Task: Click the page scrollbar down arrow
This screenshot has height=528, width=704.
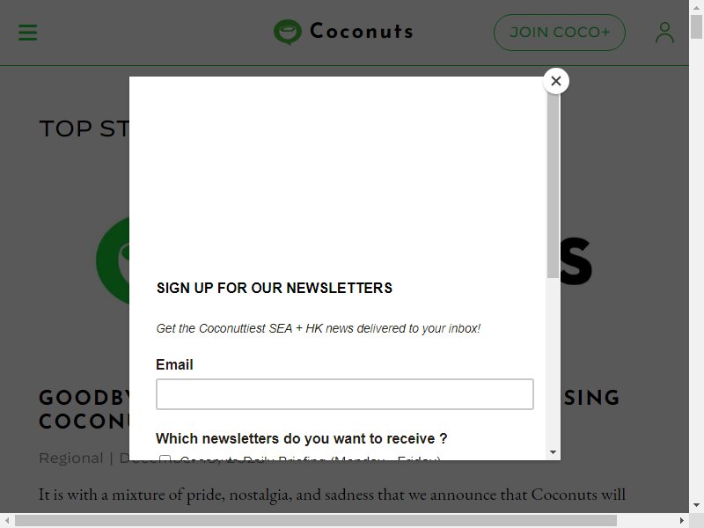Action: tap(696, 505)
